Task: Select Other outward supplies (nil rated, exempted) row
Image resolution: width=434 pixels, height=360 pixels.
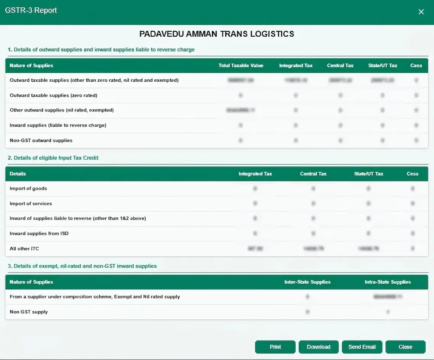Action: pos(217,110)
